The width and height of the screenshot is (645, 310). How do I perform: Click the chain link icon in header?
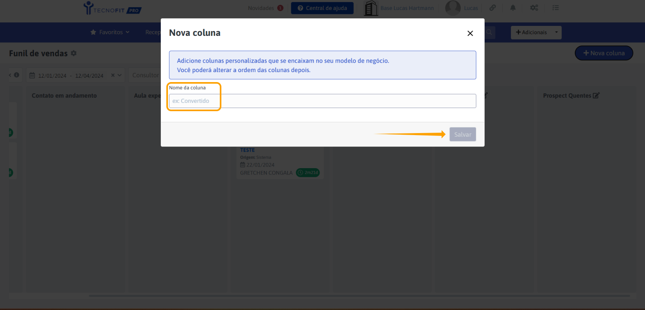pos(493,8)
